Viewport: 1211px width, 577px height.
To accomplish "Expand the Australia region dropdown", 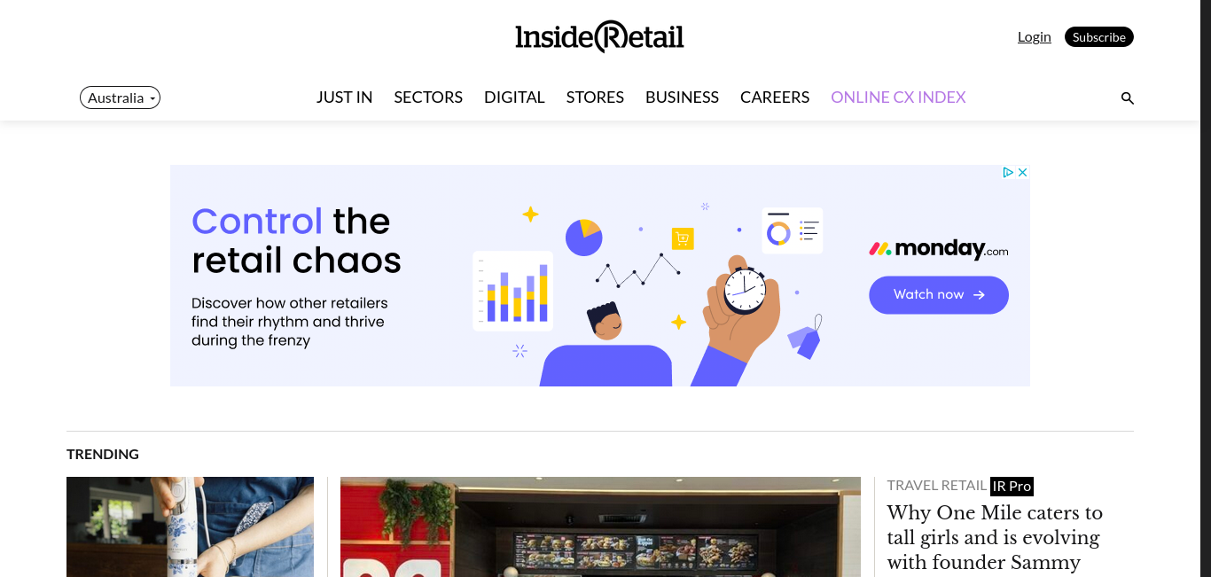I will click(120, 97).
